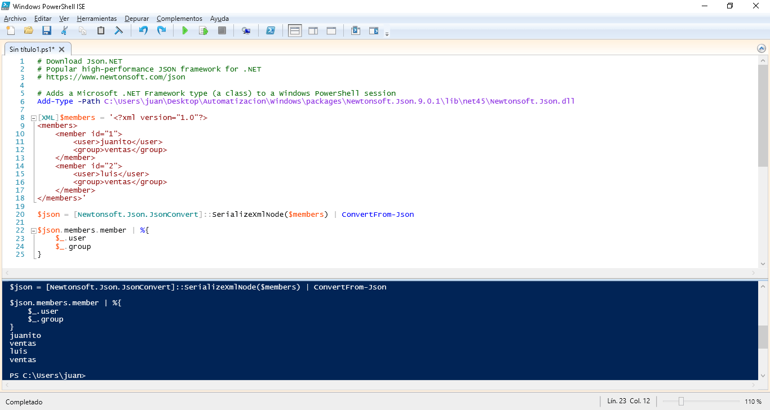Image resolution: width=770 pixels, height=410 pixels.
Task: Run the selected code only
Action: [203, 30]
